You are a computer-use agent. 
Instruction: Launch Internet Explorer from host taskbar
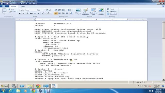pos(11,91)
